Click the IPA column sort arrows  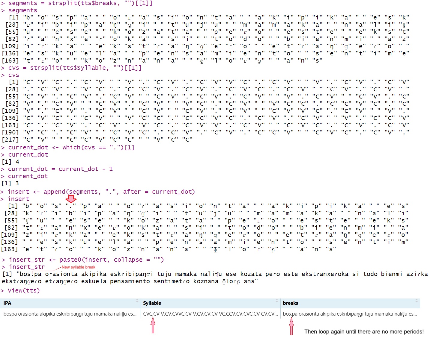[x=137, y=301]
